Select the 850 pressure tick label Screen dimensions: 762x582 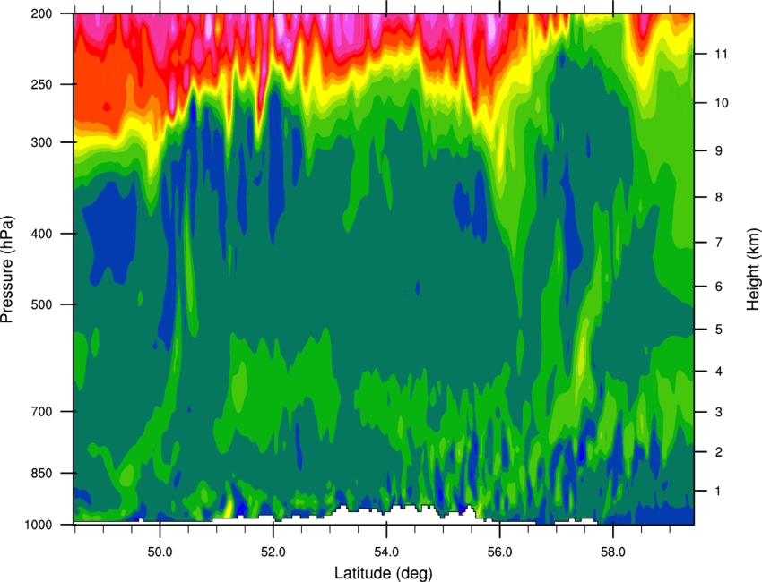pos(42,473)
